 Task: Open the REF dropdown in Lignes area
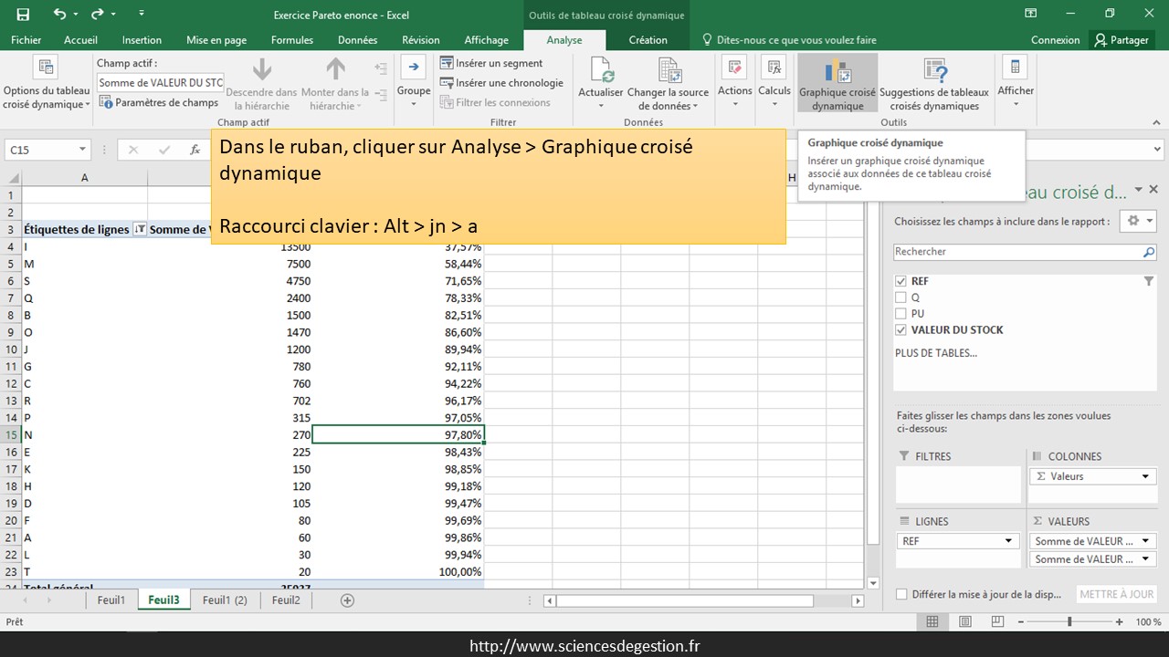[1008, 541]
